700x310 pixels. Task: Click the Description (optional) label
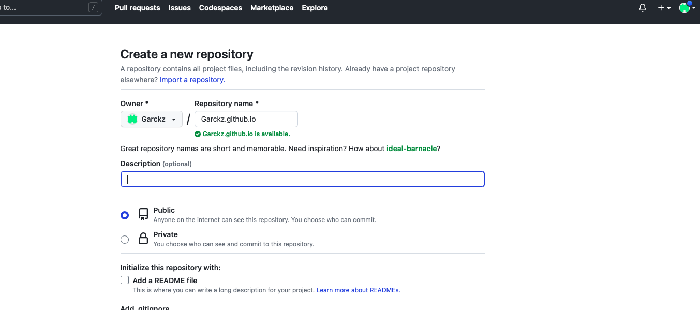click(156, 164)
